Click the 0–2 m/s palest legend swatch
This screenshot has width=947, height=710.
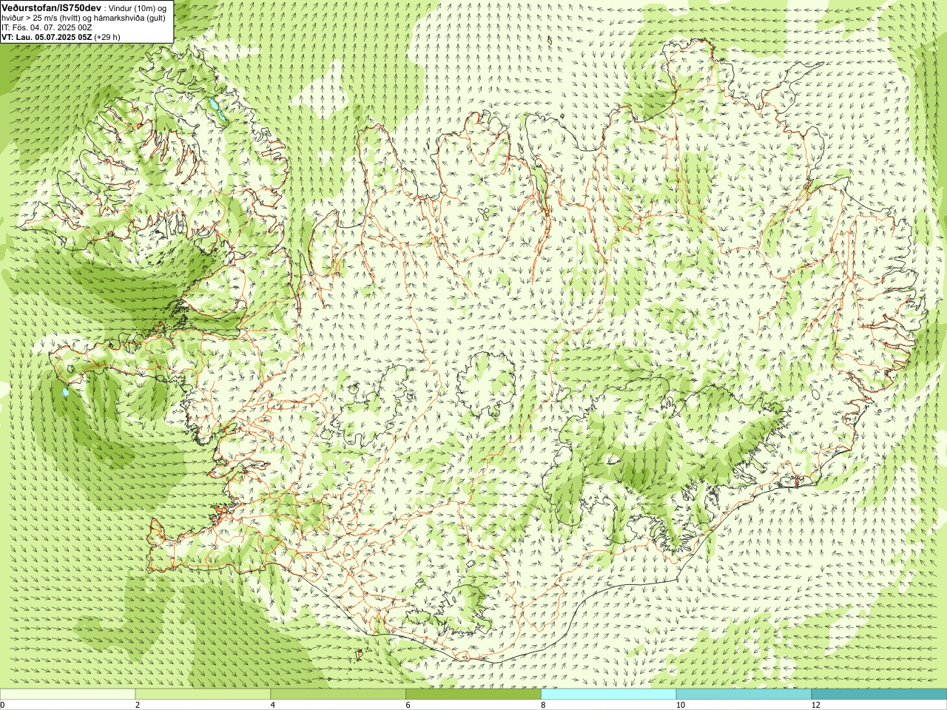point(67,694)
